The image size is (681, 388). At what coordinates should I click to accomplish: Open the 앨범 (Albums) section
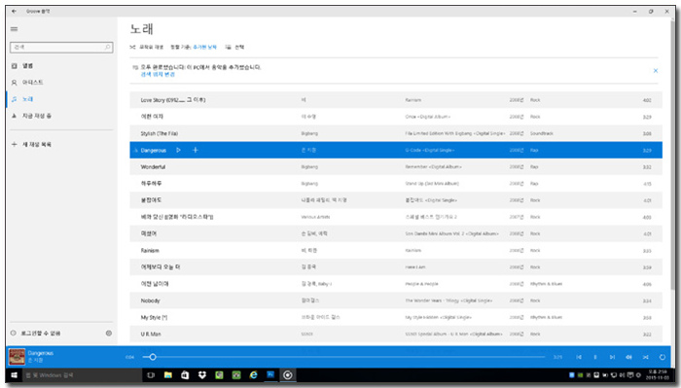tap(60, 66)
